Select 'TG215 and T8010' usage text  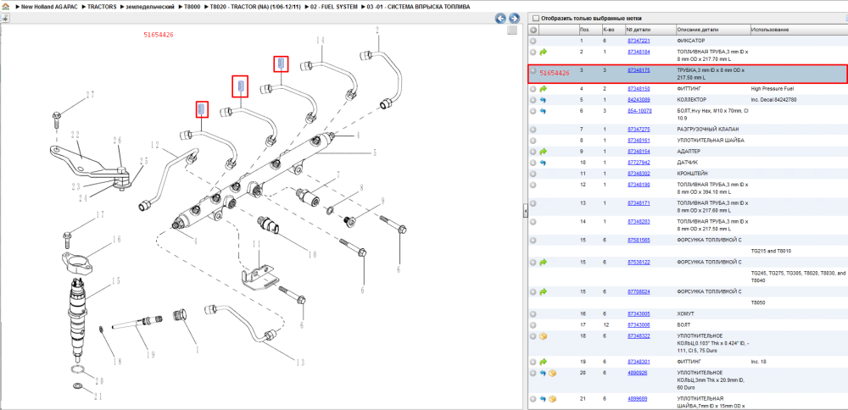pos(770,252)
